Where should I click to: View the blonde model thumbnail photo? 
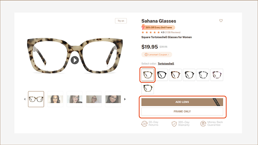coord(94,99)
